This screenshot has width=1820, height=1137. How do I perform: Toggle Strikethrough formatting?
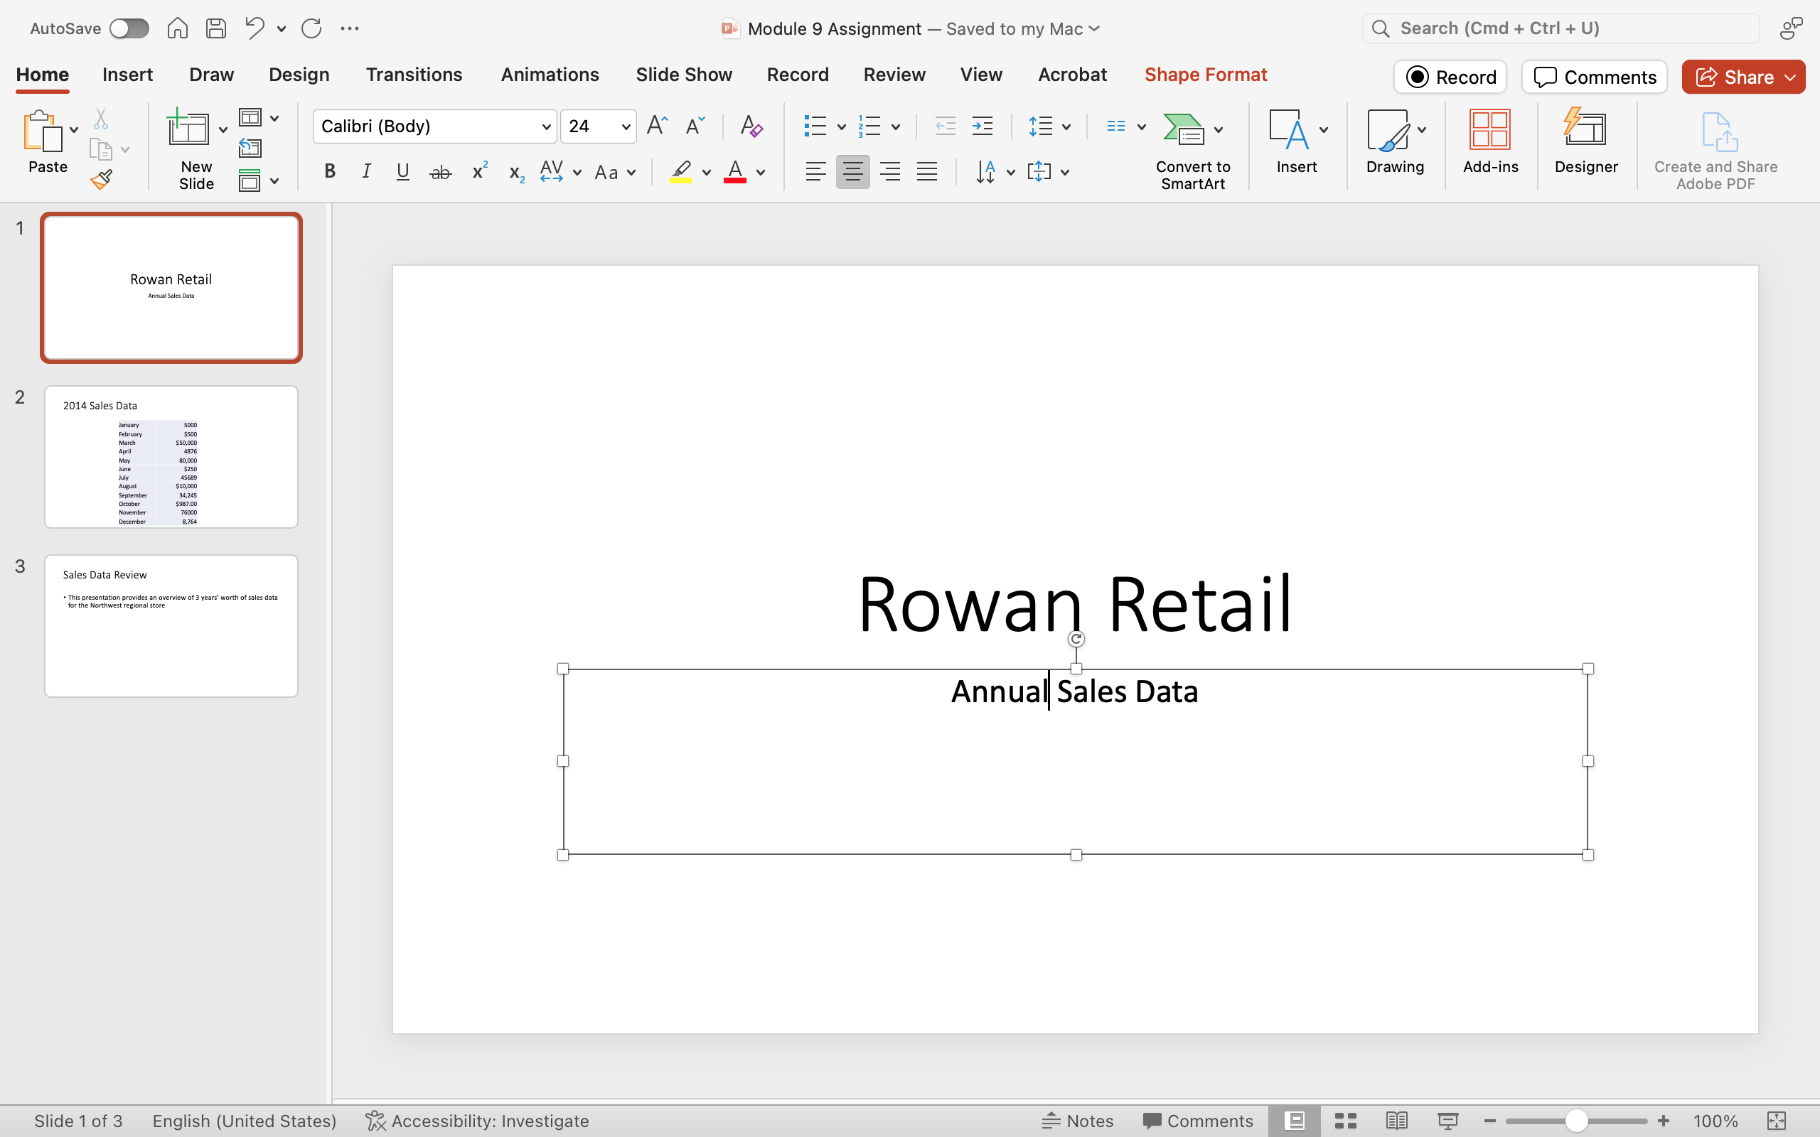click(441, 173)
